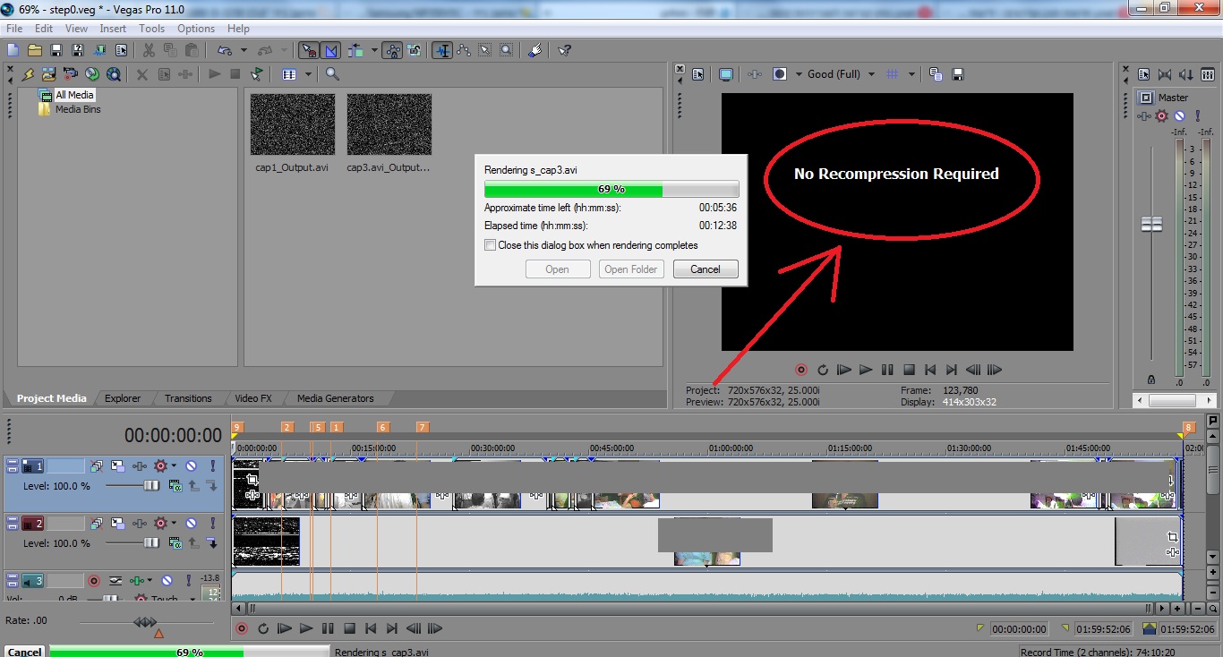
Task: Start the Interactive Tutorials hand icon
Action: pos(535,50)
